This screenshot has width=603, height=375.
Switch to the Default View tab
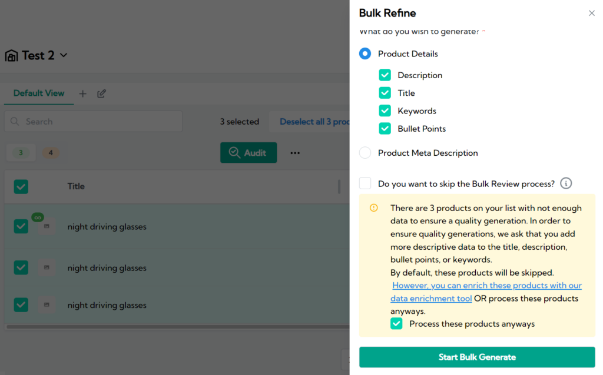(39, 93)
